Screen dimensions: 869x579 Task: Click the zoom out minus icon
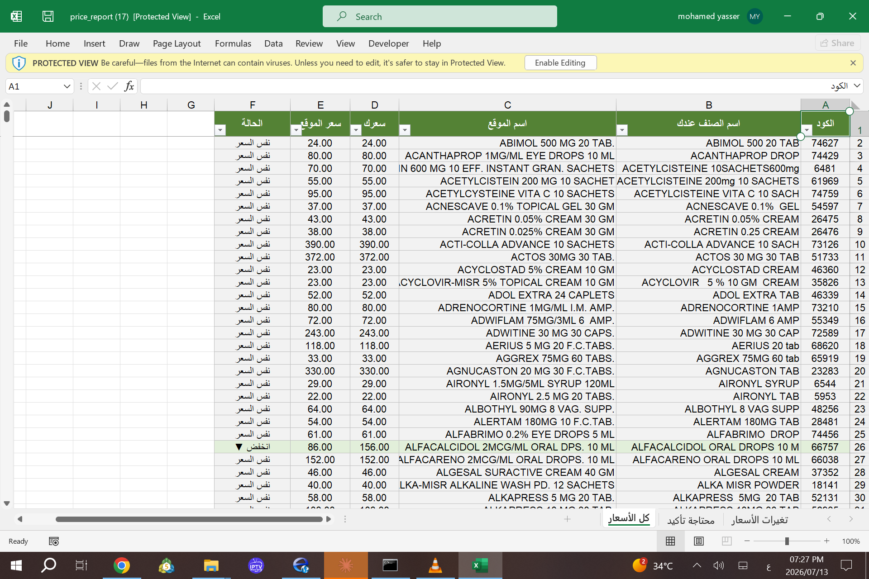click(747, 541)
